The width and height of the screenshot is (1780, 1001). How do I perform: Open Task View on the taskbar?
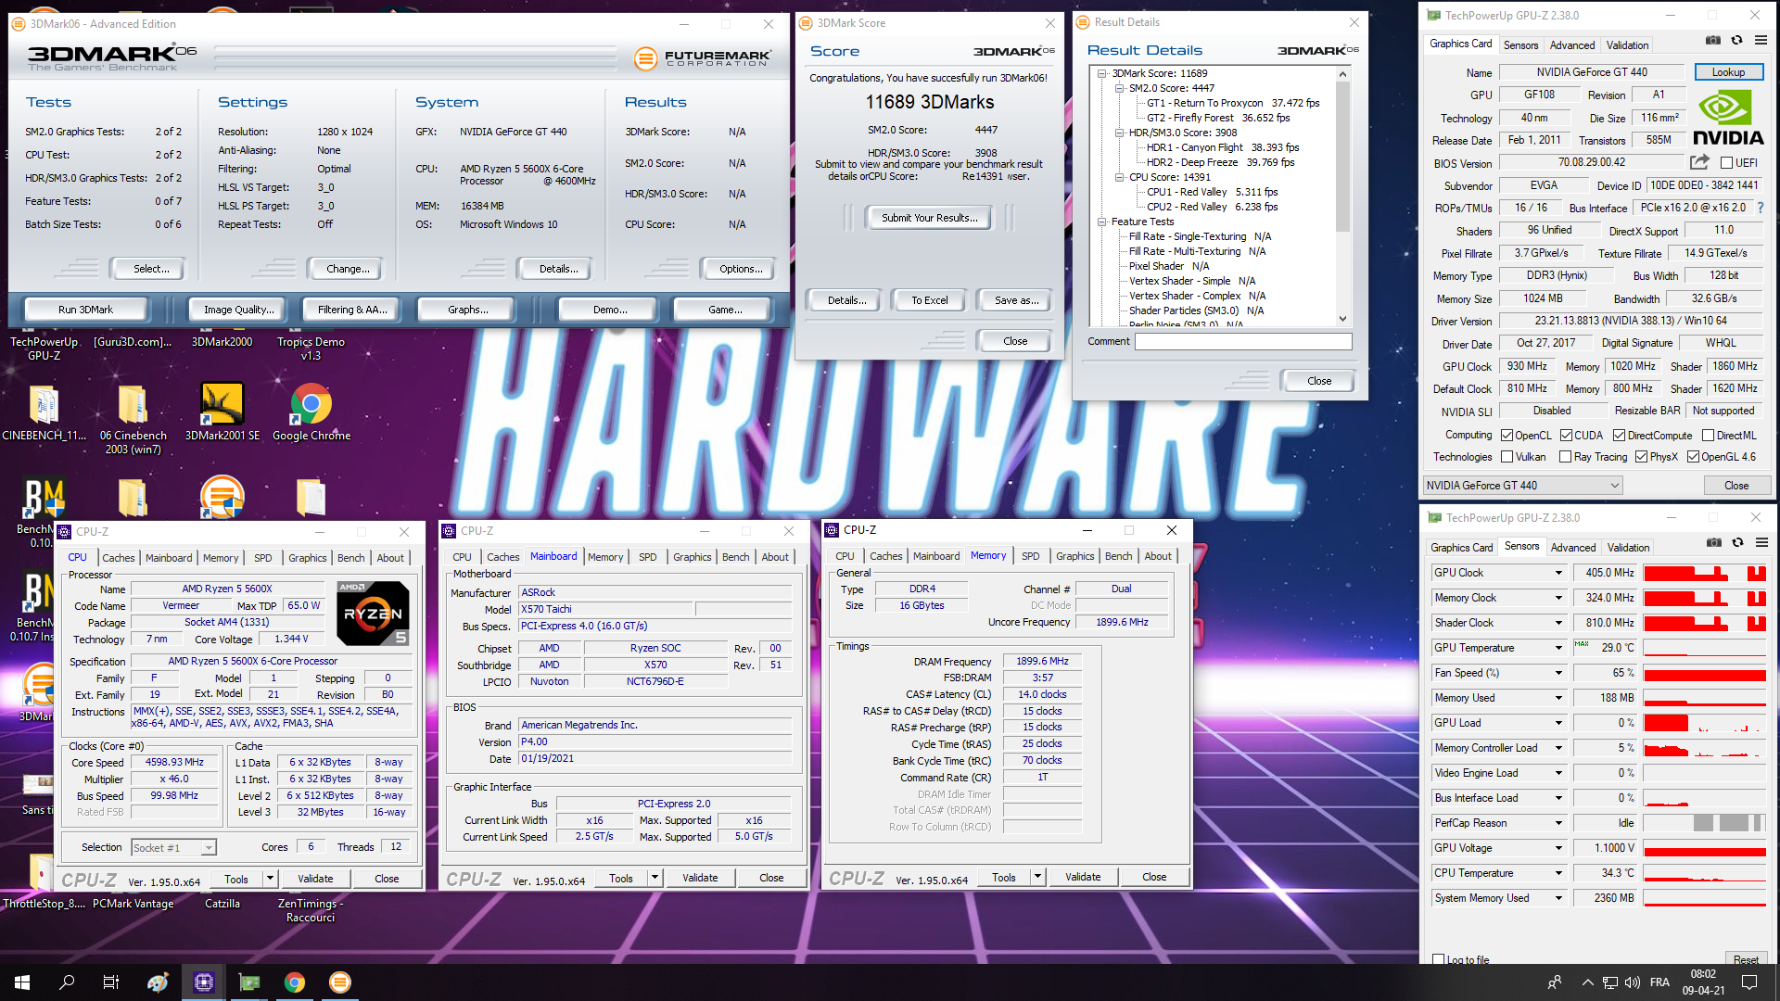click(x=111, y=982)
